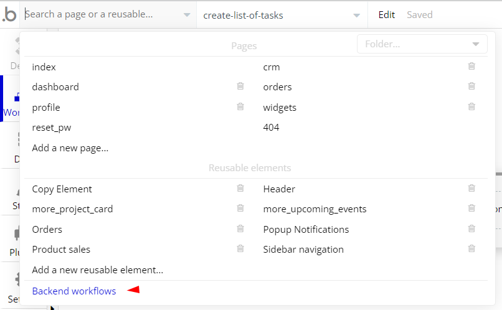Open Backend workflows link
The width and height of the screenshot is (502, 310).
click(74, 291)
